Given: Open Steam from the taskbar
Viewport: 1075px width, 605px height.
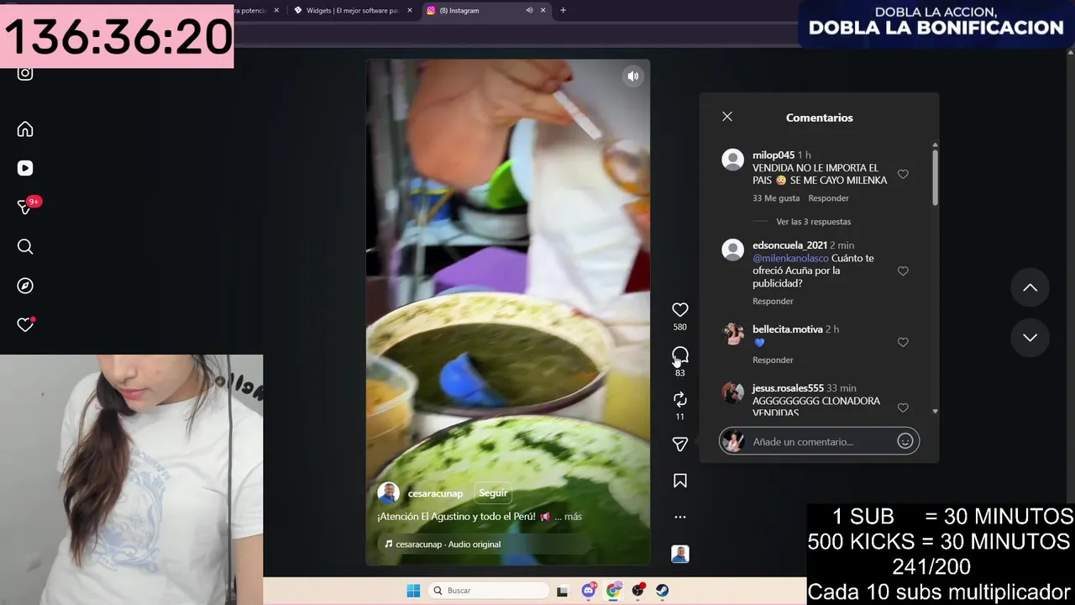Looking at the screenshot, I should click(x=662, y=591).
